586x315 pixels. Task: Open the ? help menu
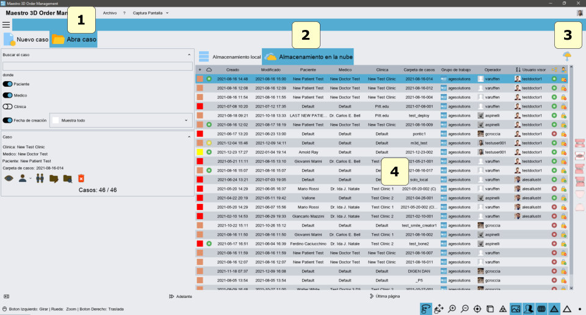point(124,13)
